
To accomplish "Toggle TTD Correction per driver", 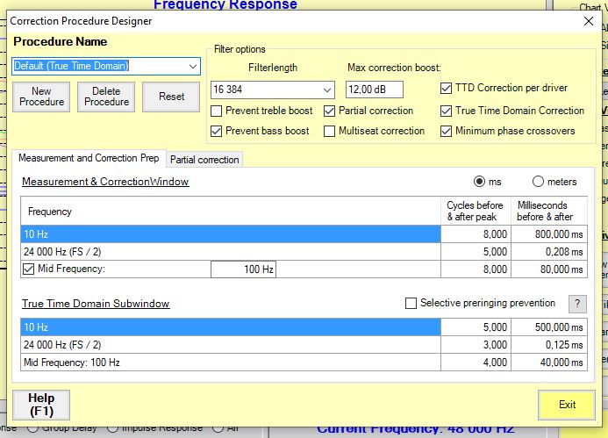I will pos(447,89).
